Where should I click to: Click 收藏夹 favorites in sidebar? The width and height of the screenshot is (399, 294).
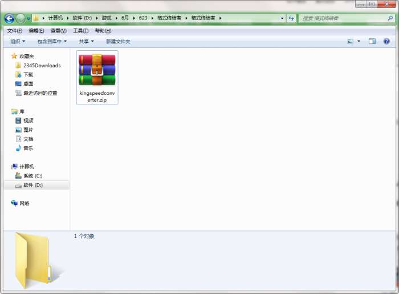click(27, 56)
